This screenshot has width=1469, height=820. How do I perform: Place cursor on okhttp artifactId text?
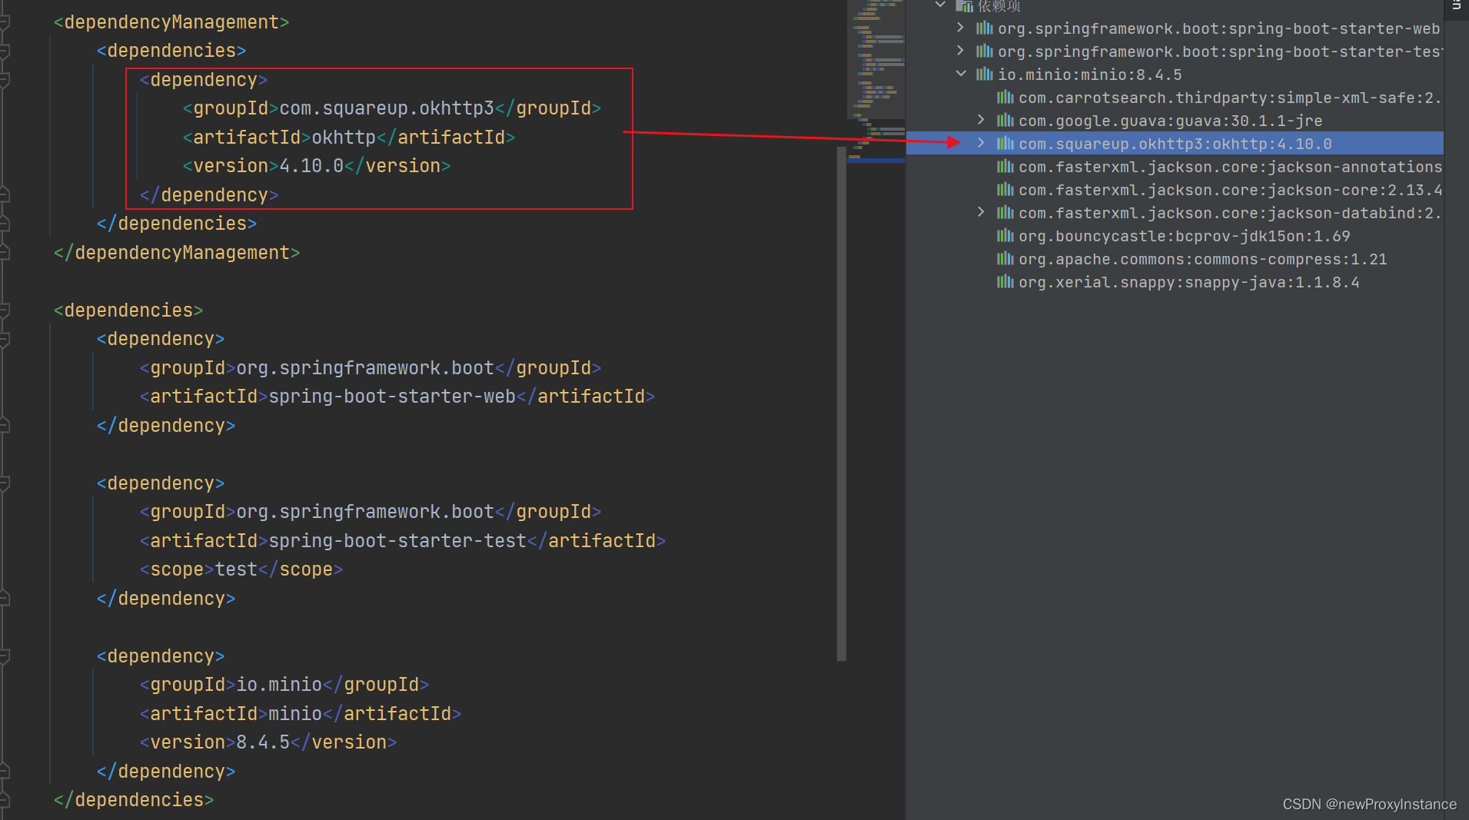[344, 138]
